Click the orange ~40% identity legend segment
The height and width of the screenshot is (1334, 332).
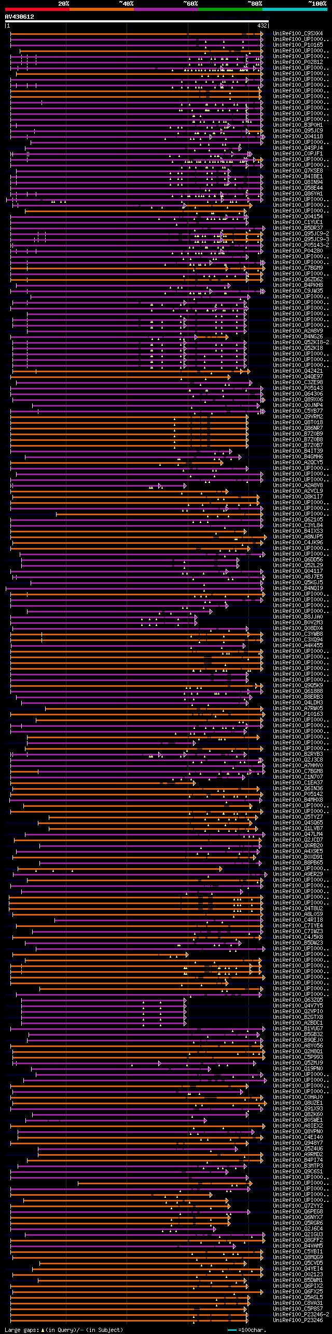pos(101,9)
